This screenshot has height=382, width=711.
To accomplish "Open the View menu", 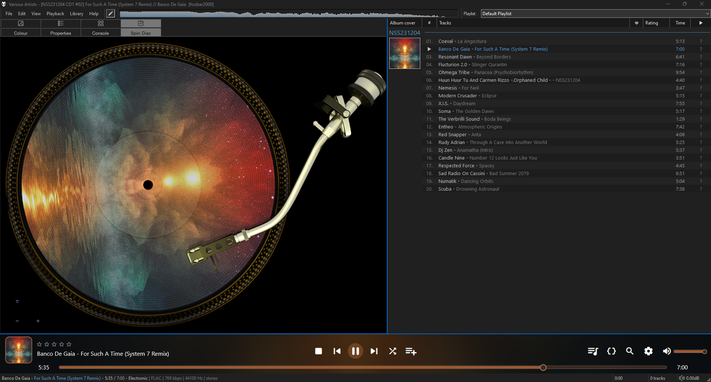I will (x=36, y=13).
